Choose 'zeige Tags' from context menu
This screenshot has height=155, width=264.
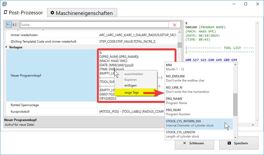131,92
